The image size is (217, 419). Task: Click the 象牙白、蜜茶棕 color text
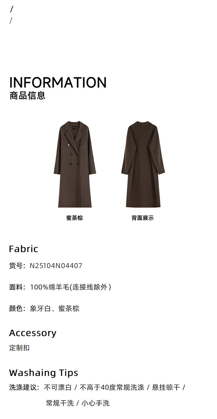click(55, 308)
